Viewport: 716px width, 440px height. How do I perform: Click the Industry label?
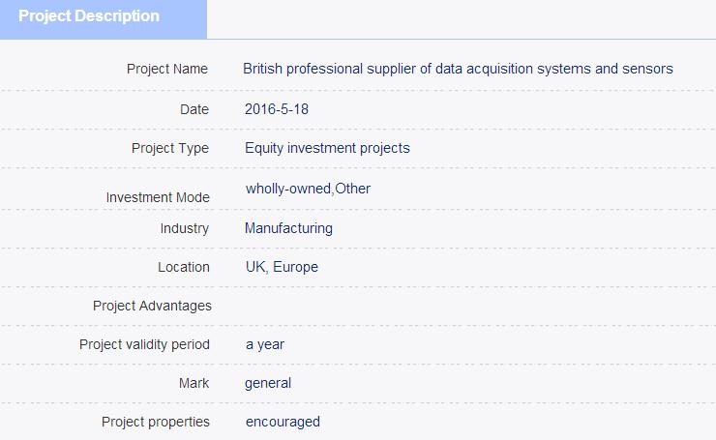click(x=185, y=228)
